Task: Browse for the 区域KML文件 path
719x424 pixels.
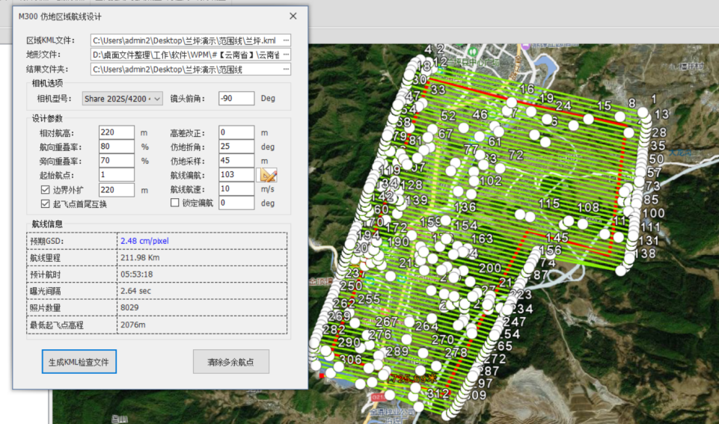Action: [x=286, y=40]
